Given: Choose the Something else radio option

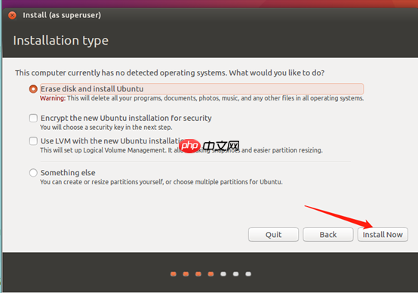Looking at the screenshot, I should [x=33, y=173].
